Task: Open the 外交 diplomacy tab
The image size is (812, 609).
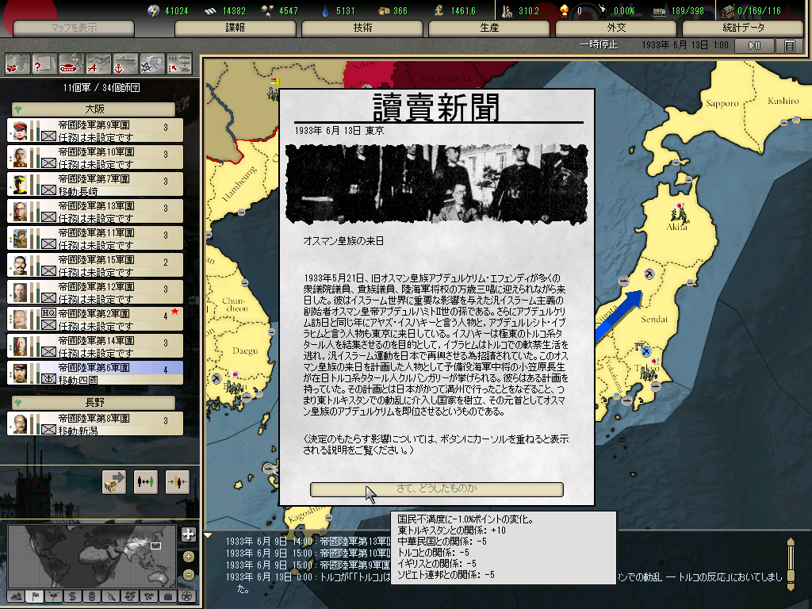Action: [x=615, y=28]
